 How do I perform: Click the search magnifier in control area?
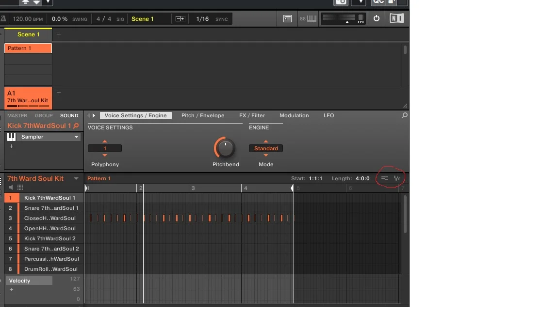404,115
